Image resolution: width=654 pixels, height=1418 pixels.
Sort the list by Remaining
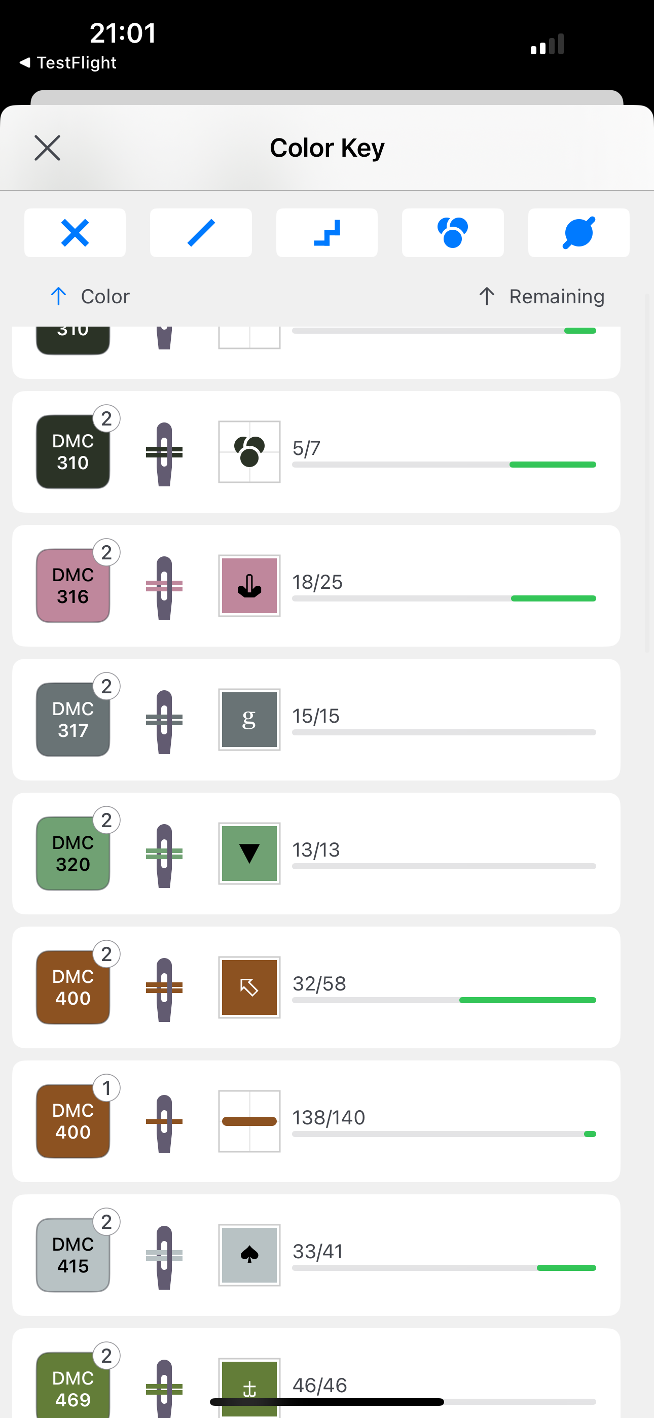(x=541, y=297)
